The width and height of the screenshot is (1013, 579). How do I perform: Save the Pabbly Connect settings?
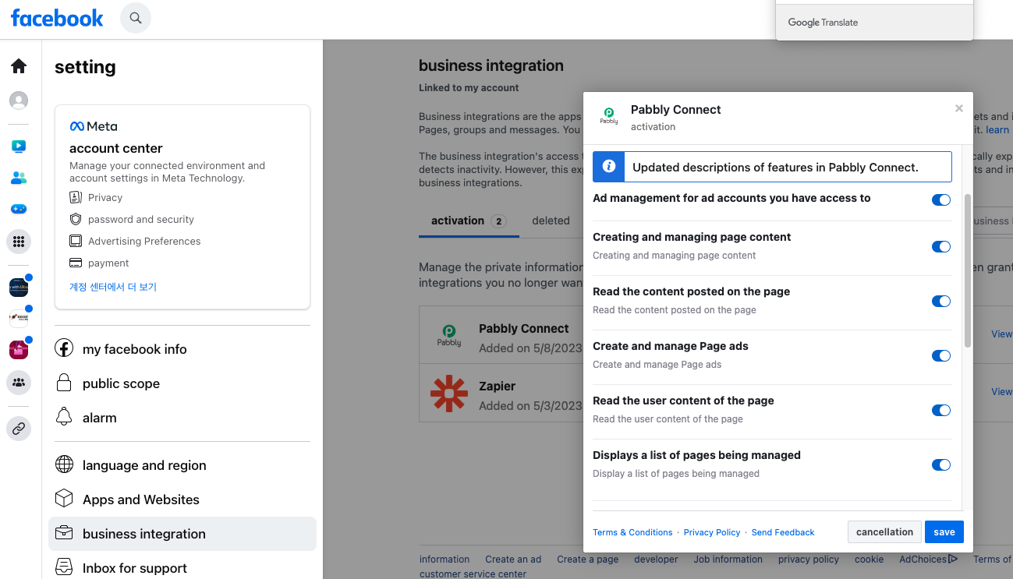pyautogui.click(x=944, y=532)
